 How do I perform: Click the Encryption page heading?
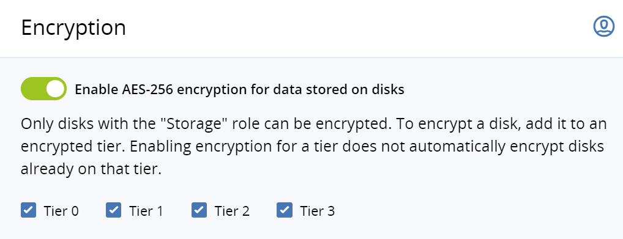click(x=73, y=29)
